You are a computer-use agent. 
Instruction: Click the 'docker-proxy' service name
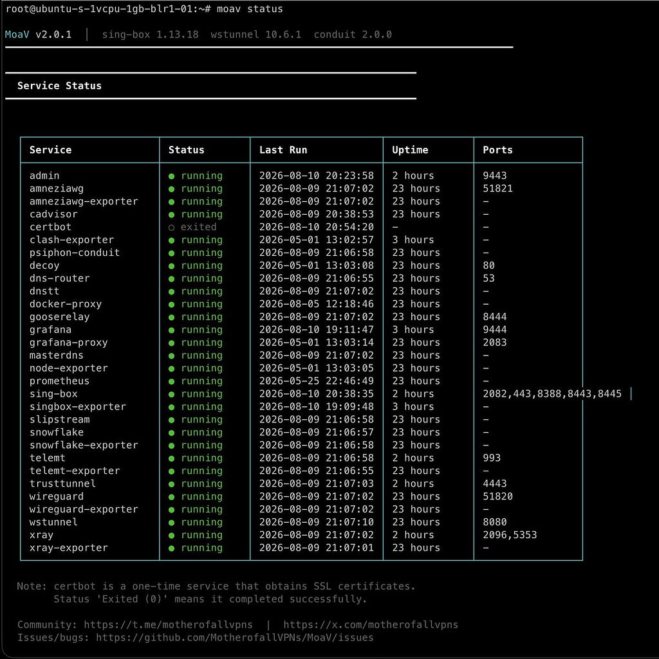coord(66,304)
